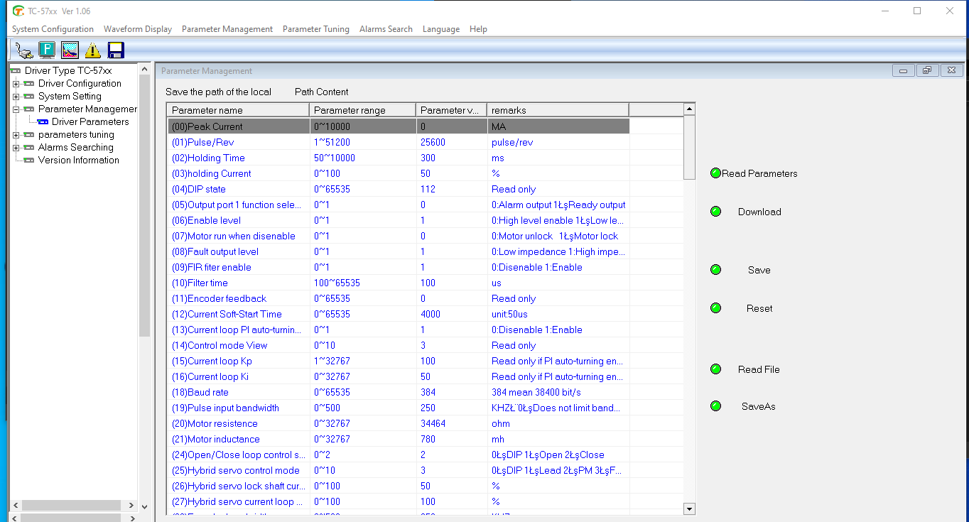Click the tree panel vertical scrollbar up arrow
This screenshot has height=522, width=969.
145,69
